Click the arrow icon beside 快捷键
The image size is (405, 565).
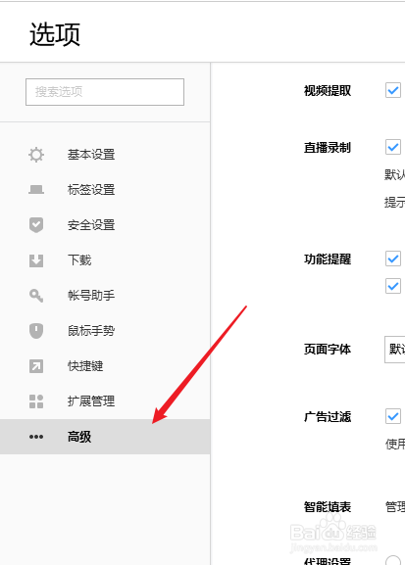[36, 366]
